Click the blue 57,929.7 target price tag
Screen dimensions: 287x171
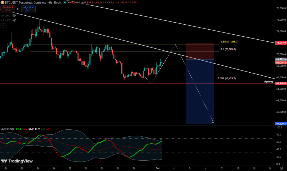[x=281, y=123]
